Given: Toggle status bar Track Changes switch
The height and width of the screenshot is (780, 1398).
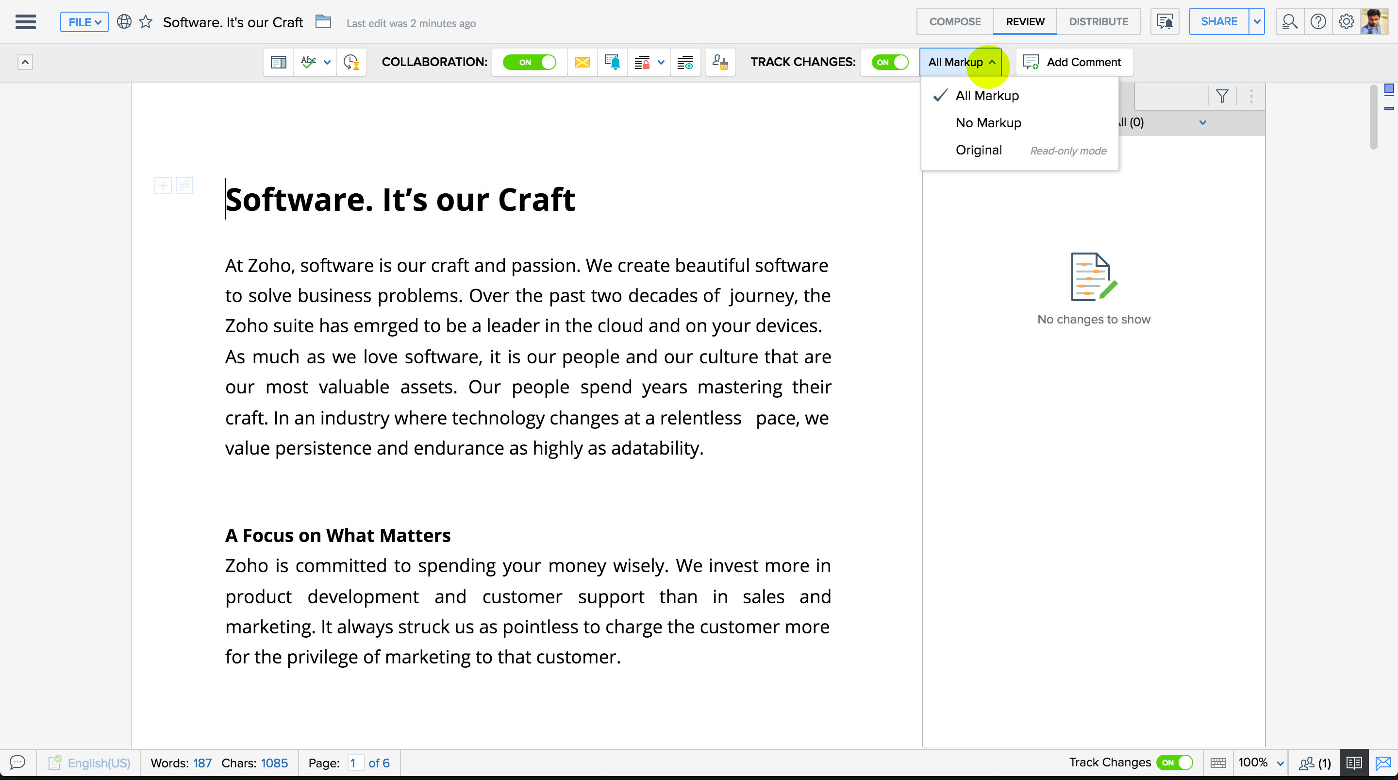Looking at the screenshot, I should [x=1174, y=762].
